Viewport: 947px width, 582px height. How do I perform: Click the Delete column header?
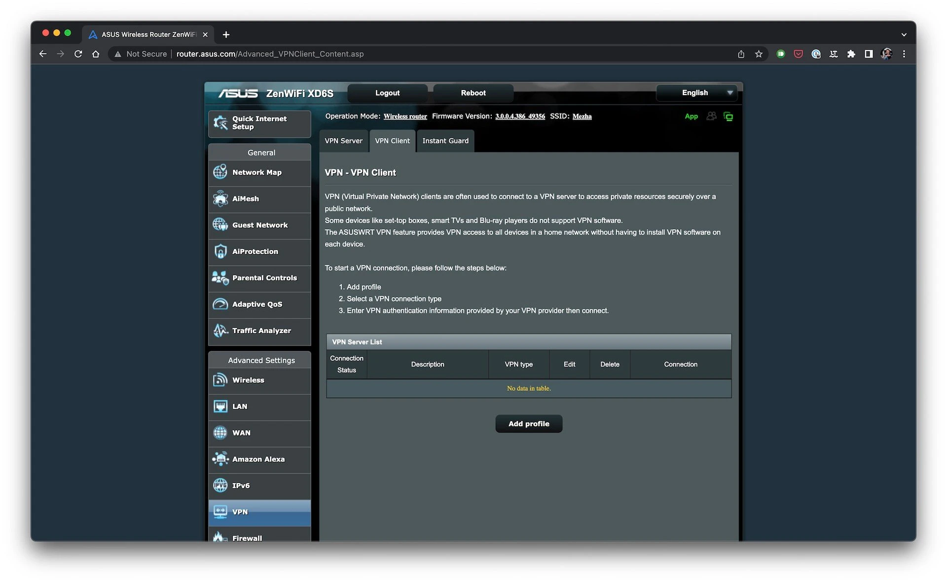pyautogui.click(x=610, y=364)
